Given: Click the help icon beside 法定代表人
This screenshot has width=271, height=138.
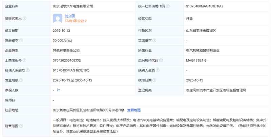Looking at the screenshot, I should point(24,19).
